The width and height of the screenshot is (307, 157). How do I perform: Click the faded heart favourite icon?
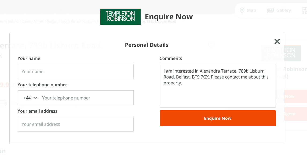211,45
